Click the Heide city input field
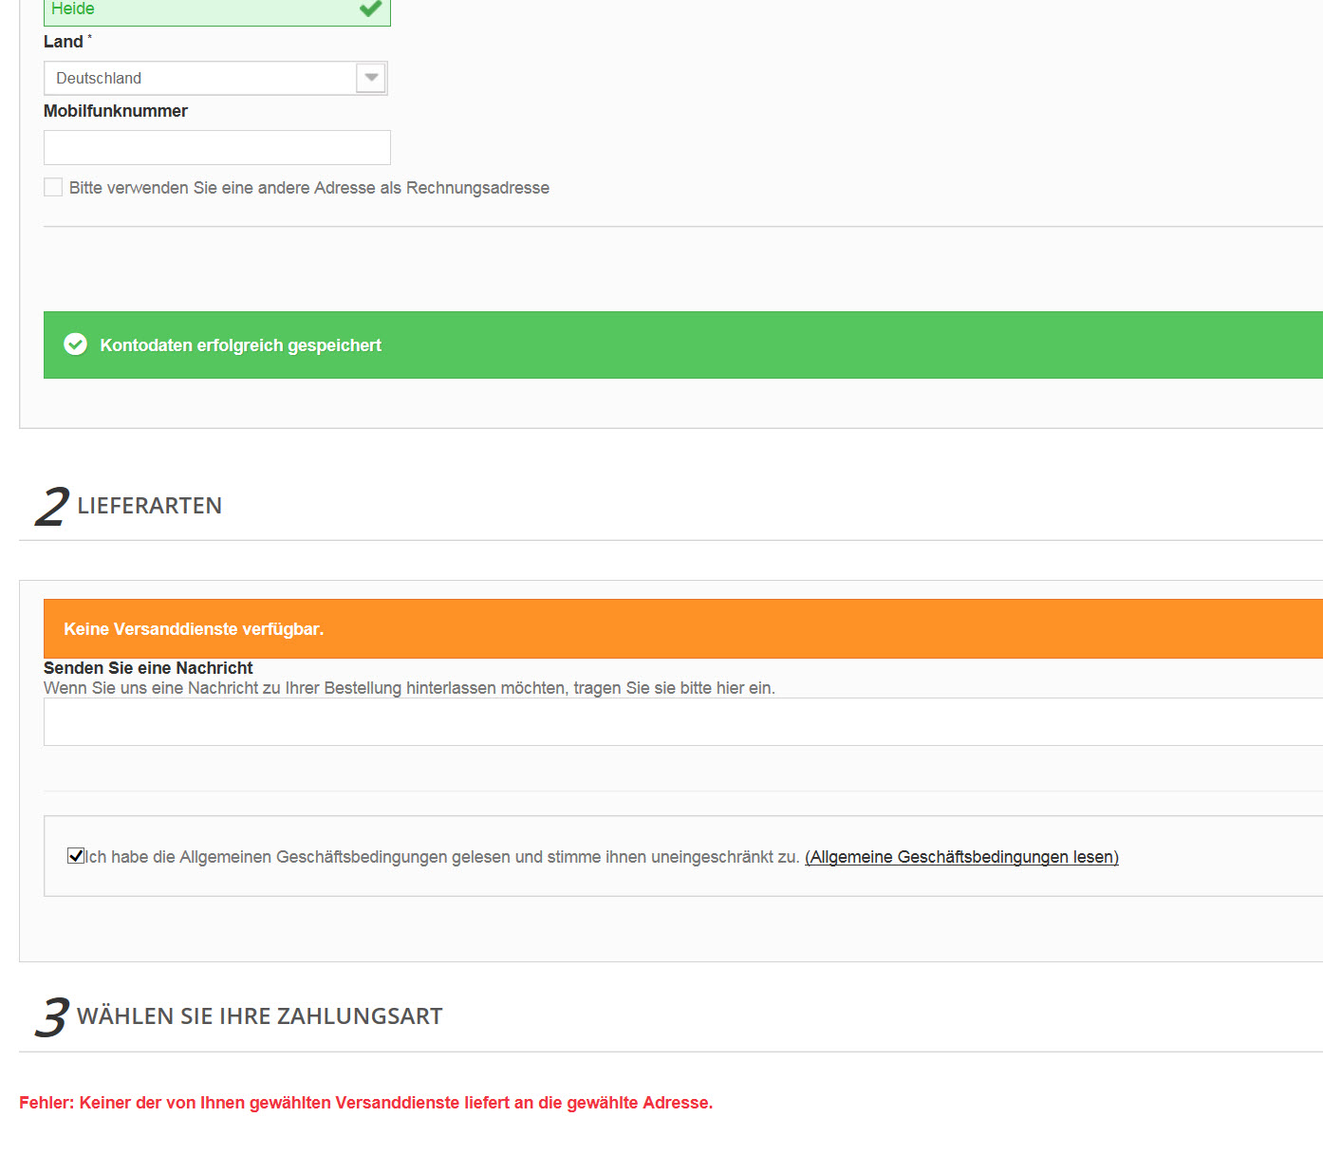 tap(217, 11)
